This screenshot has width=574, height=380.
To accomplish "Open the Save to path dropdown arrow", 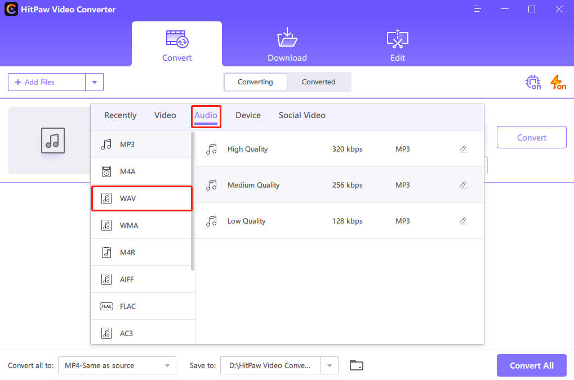I will click(329, 365).
